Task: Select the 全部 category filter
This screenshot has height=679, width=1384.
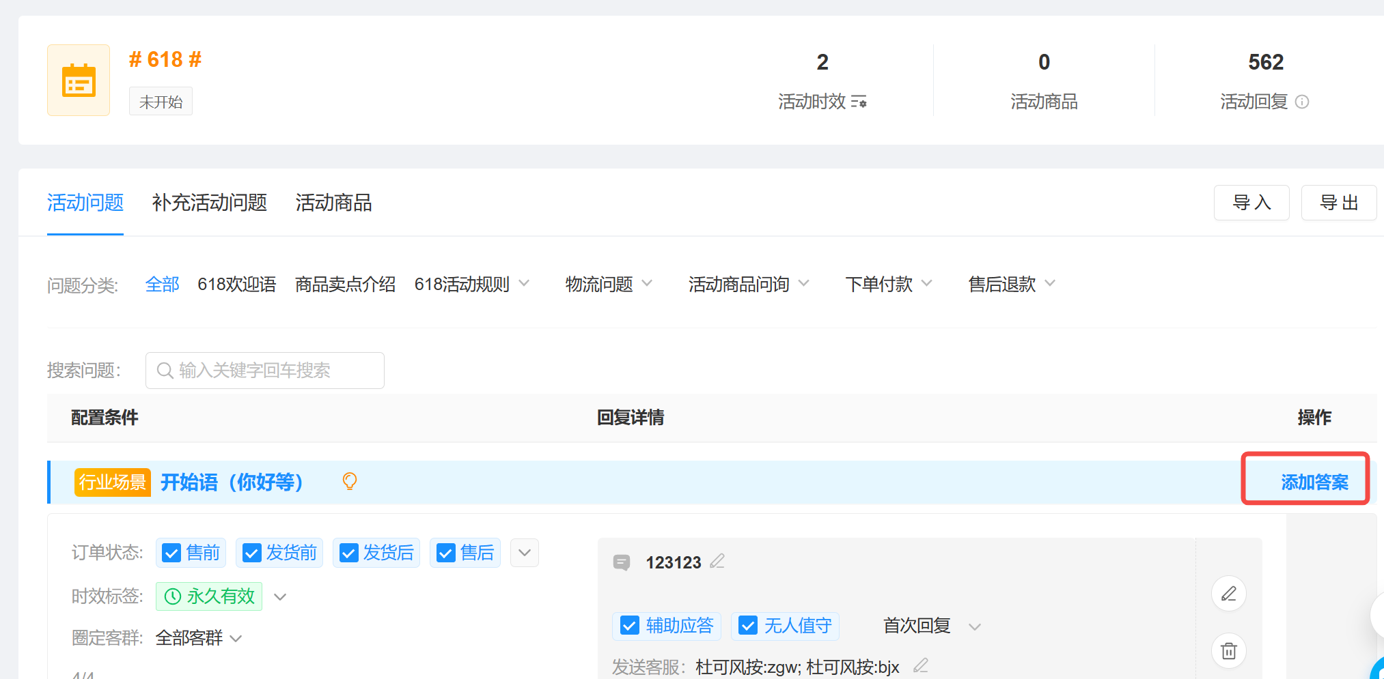Action: [x=163, y=284]
